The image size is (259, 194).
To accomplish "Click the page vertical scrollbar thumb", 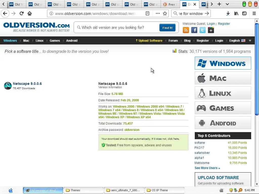I will pyautogui.click(x=257, y=69).
